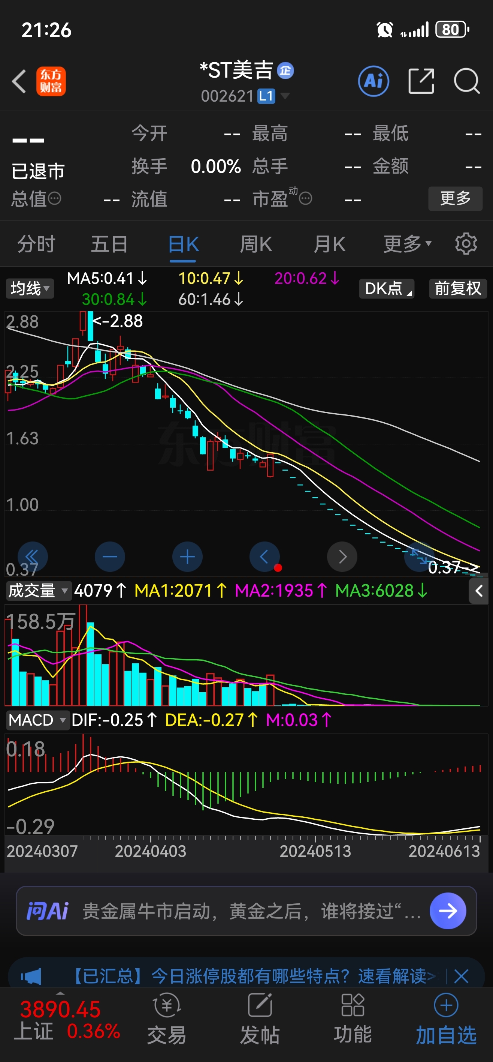Open DK点 selector

(387, 288)
